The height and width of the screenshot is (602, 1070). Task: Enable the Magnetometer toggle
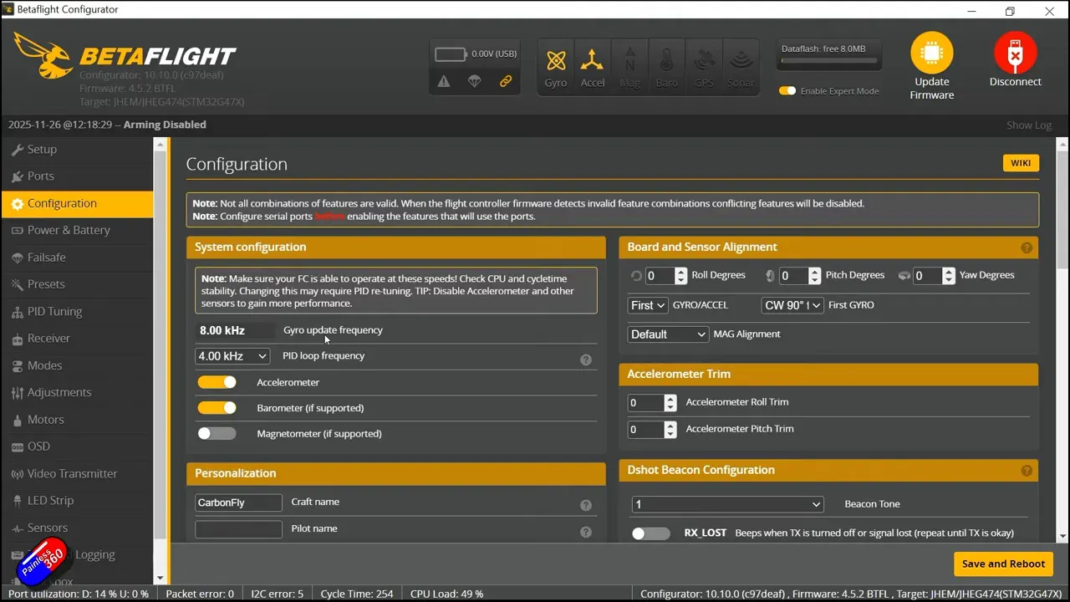217,433
